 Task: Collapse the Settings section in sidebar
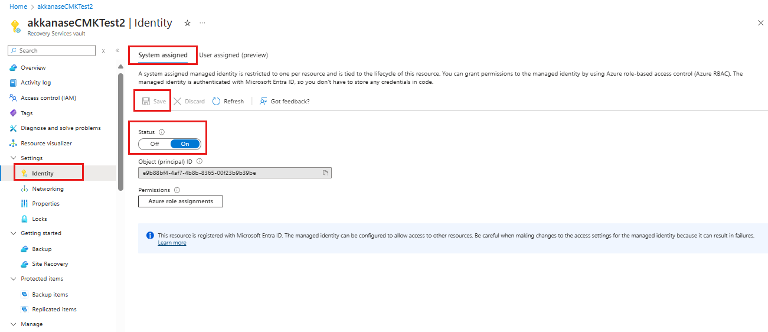tap(14, 158)
